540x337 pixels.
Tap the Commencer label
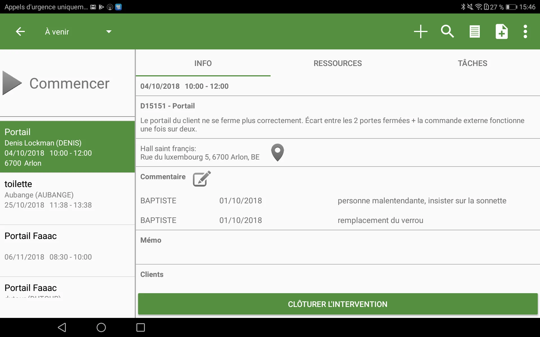[69, 83]
